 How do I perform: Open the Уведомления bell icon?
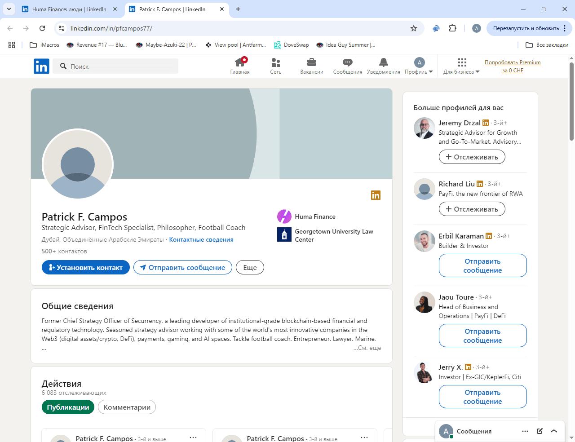[384, 66]
